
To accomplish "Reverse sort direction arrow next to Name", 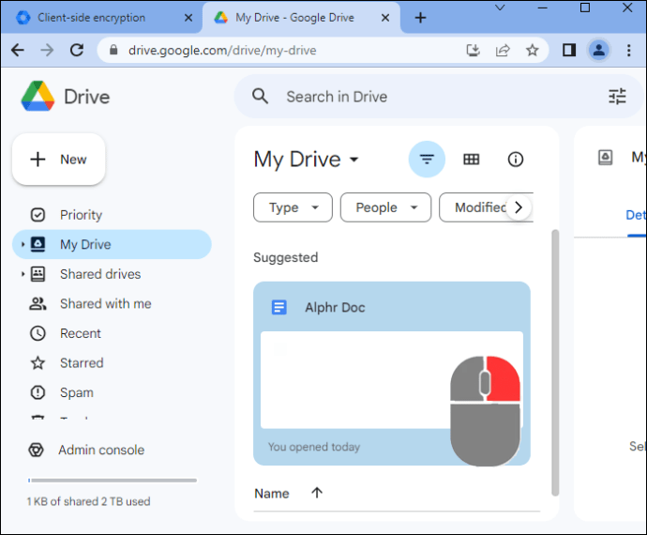I will point(317,493).
